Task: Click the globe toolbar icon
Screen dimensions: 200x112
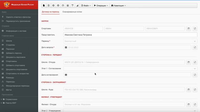Action: point(63,6)
